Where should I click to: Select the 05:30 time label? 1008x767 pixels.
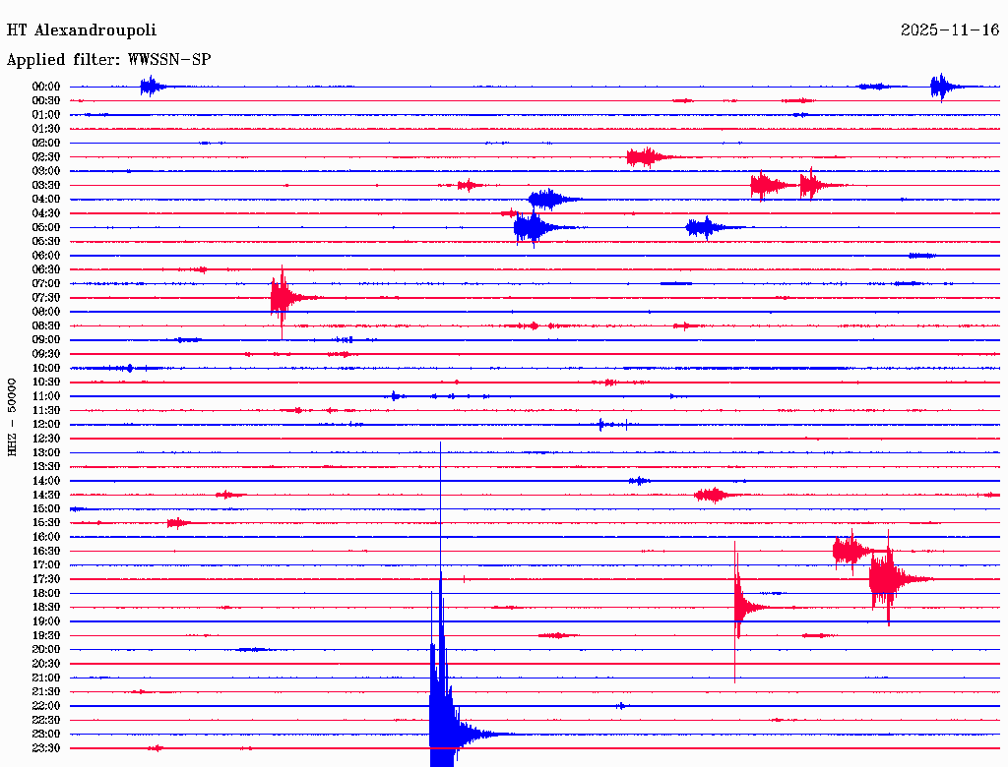46,242
